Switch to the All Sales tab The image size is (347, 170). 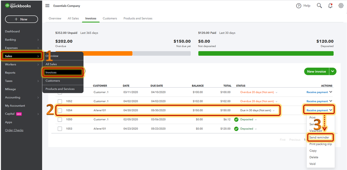point(73,18)
